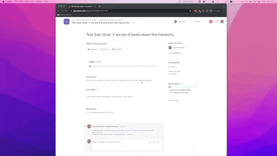The width and height of the screenshot is (277, 156).
Task: Open the Typing Training bookmark folder
Action: click(x=64, y=15)
